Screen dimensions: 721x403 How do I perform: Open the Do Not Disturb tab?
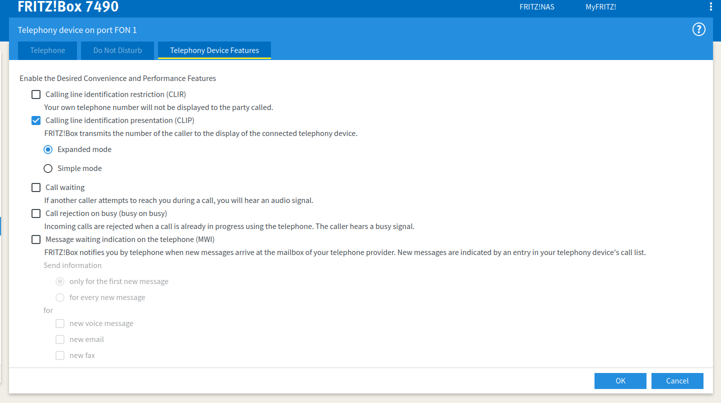117,50
